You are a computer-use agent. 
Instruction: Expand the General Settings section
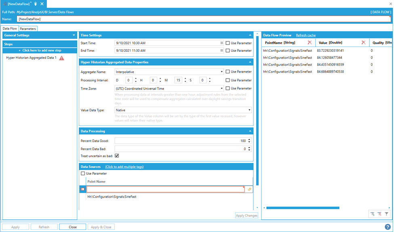pyautogui.click(x=74, y=35)
